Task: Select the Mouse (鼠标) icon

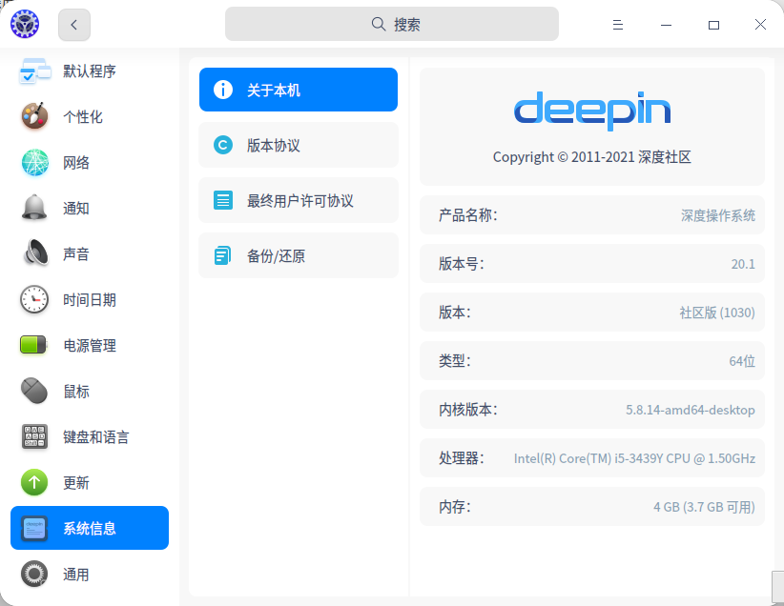Action: click(35, 392)
